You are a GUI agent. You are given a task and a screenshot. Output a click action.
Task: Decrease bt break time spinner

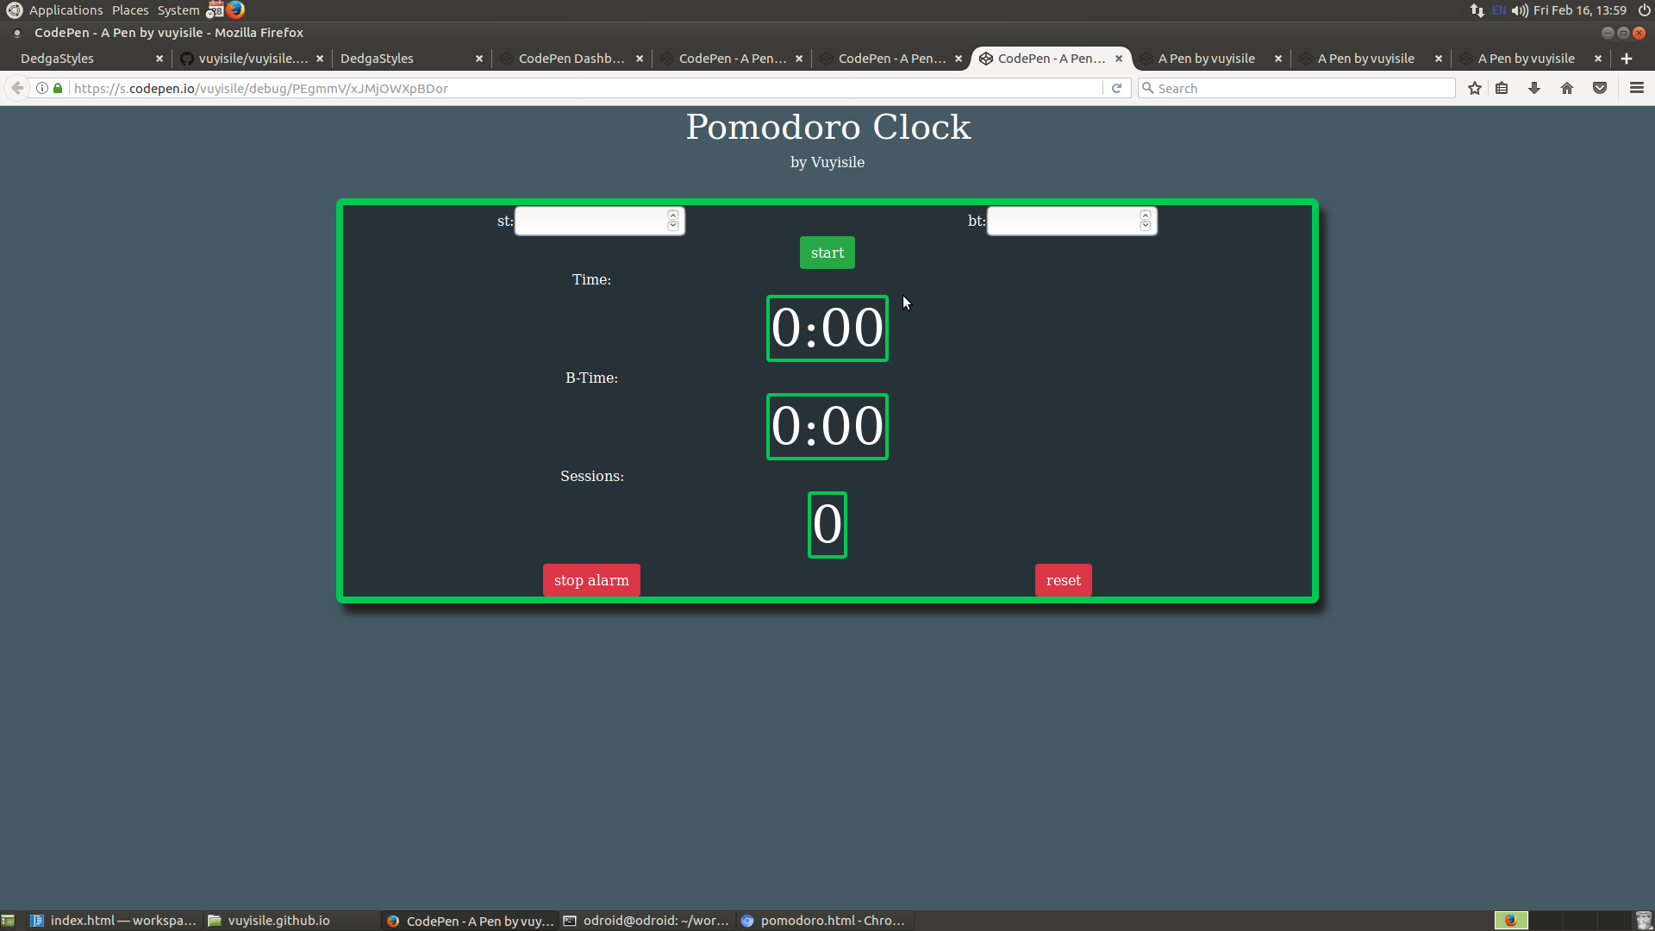(1146, 227)
